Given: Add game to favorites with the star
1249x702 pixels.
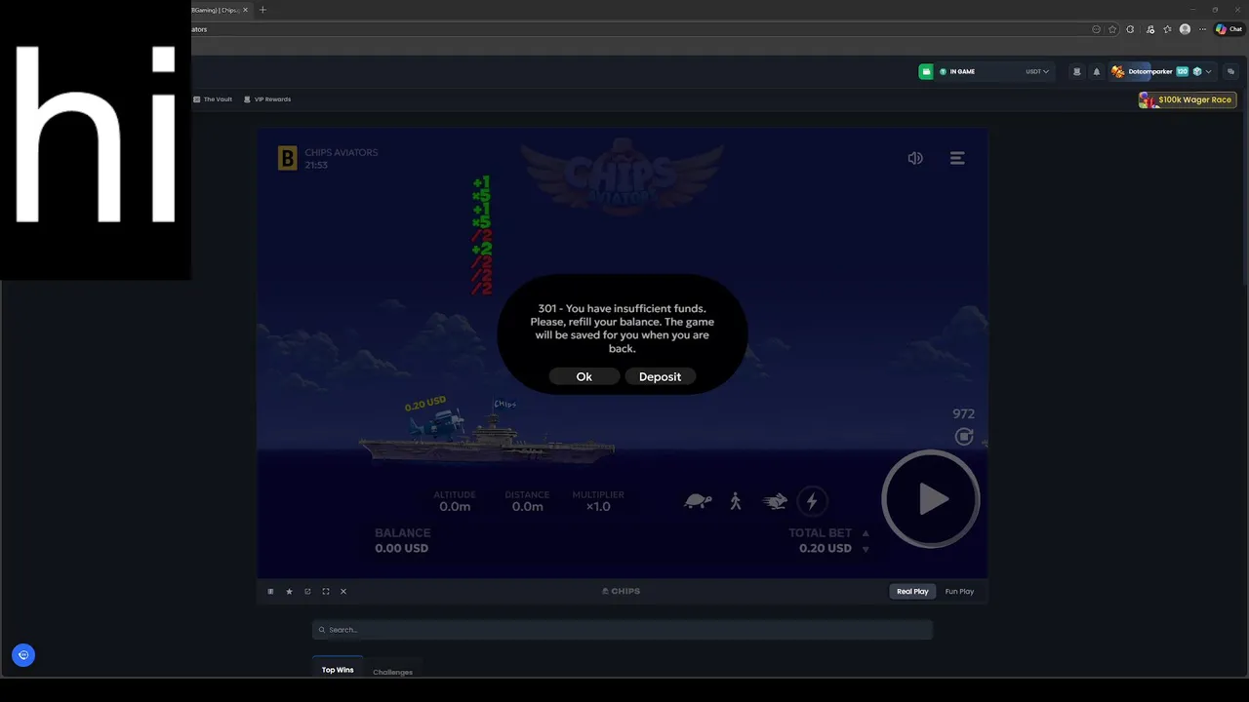Looking at the screenshot, I should (289, 591).
